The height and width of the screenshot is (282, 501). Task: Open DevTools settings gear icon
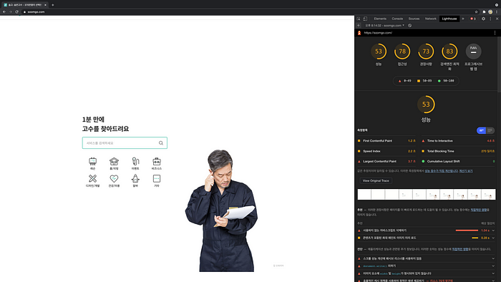483,19
